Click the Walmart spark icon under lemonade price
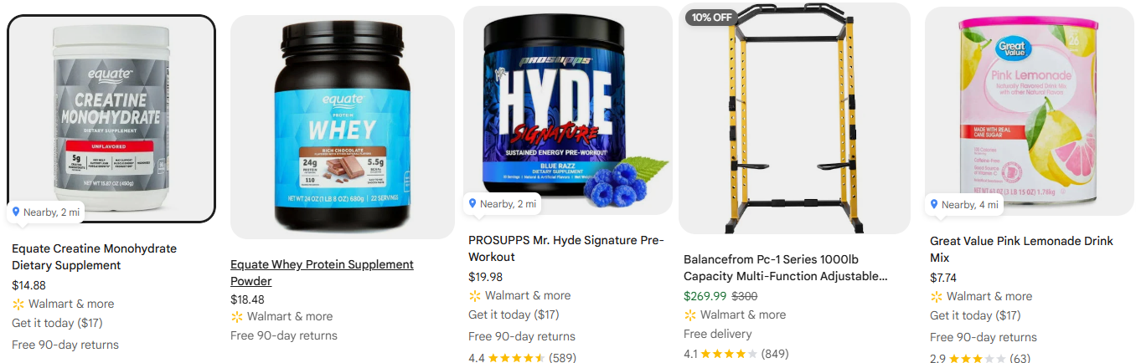Screen dimensions: 1136x363 (x=937, y=297)
